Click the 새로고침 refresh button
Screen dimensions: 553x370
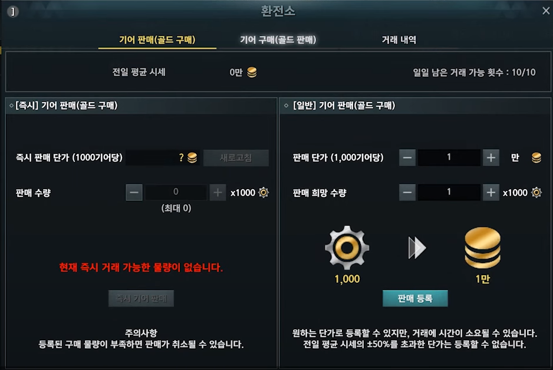point(236,157)
